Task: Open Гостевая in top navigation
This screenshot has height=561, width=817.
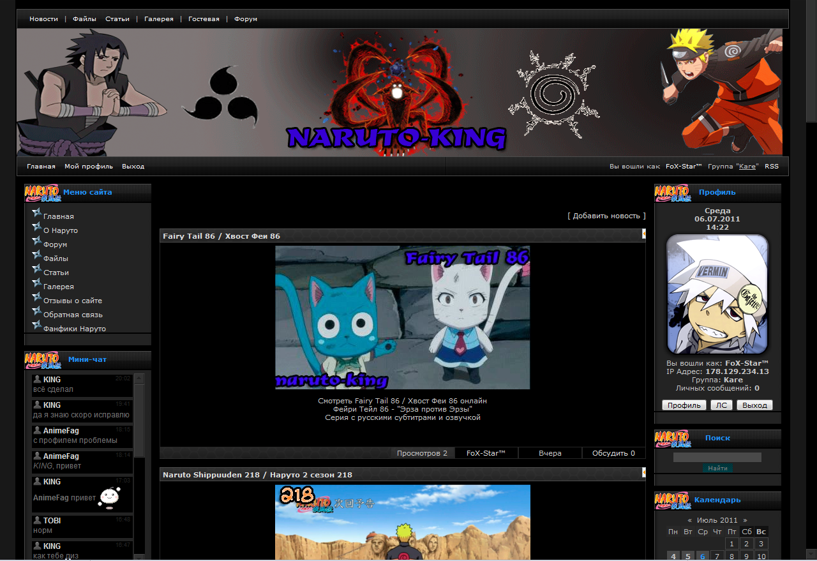Action: [x=204, y=19]
